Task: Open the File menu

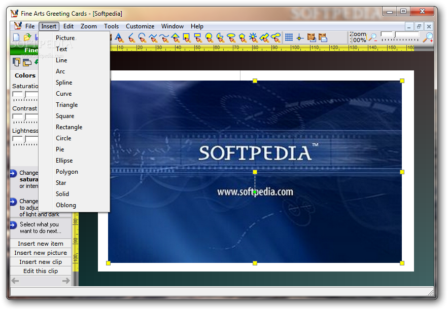Action: coord(30,26)
